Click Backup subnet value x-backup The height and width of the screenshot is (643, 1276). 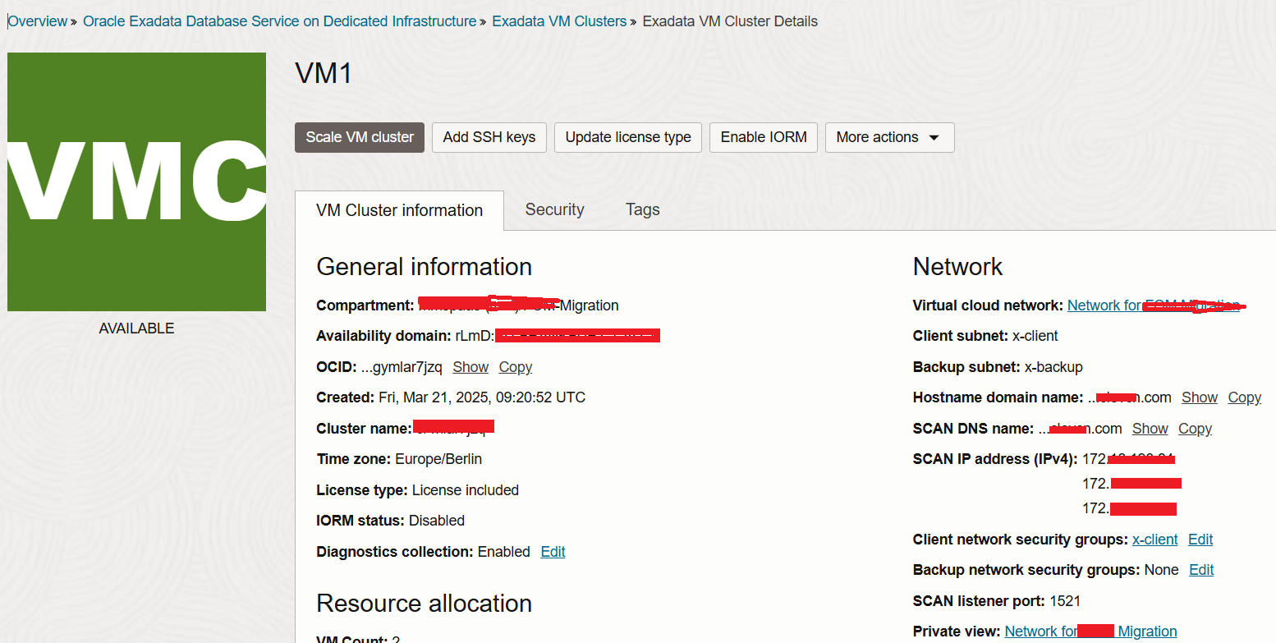click(1053, 367)
